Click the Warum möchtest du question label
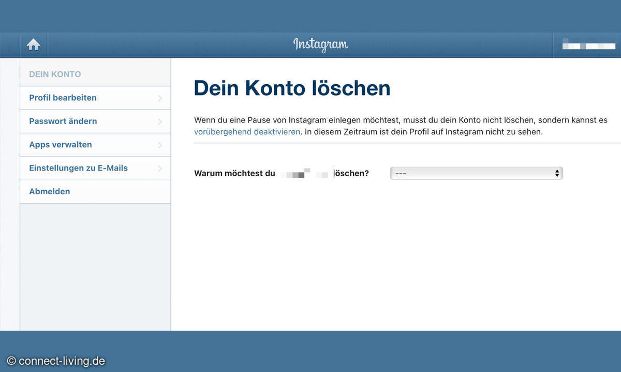Image resolution: width=621 pixels, height=372 pixels. click(x=282, y=174)
